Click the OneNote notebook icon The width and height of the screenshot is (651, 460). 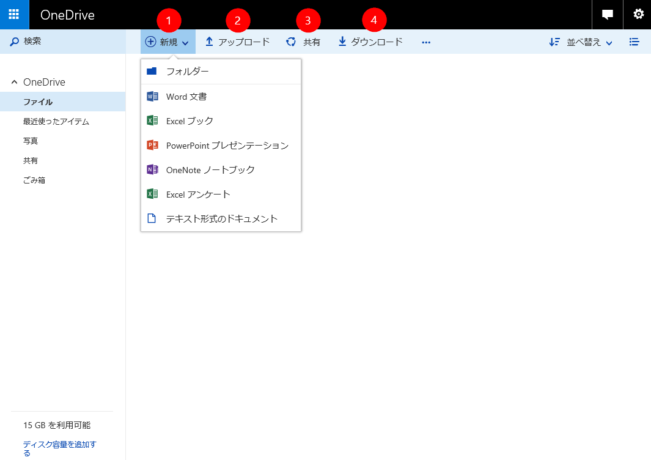[152, 169]
